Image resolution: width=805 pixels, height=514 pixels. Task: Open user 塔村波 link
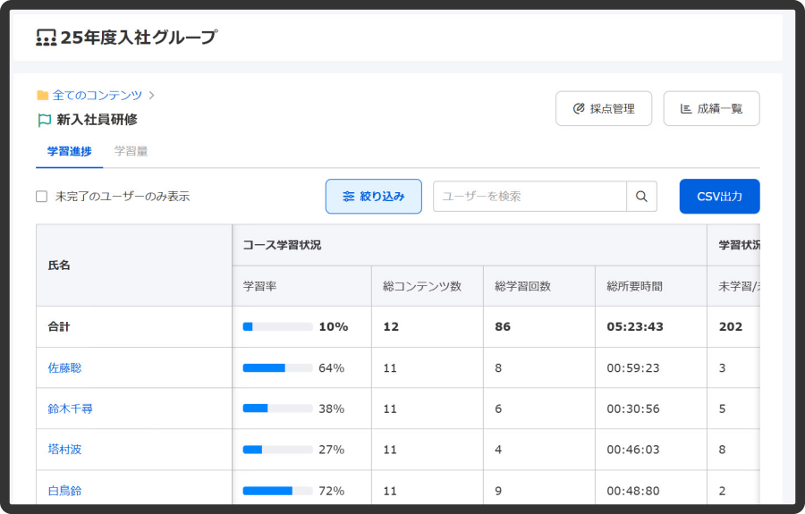pyautogui.click(x=64, y=450)
